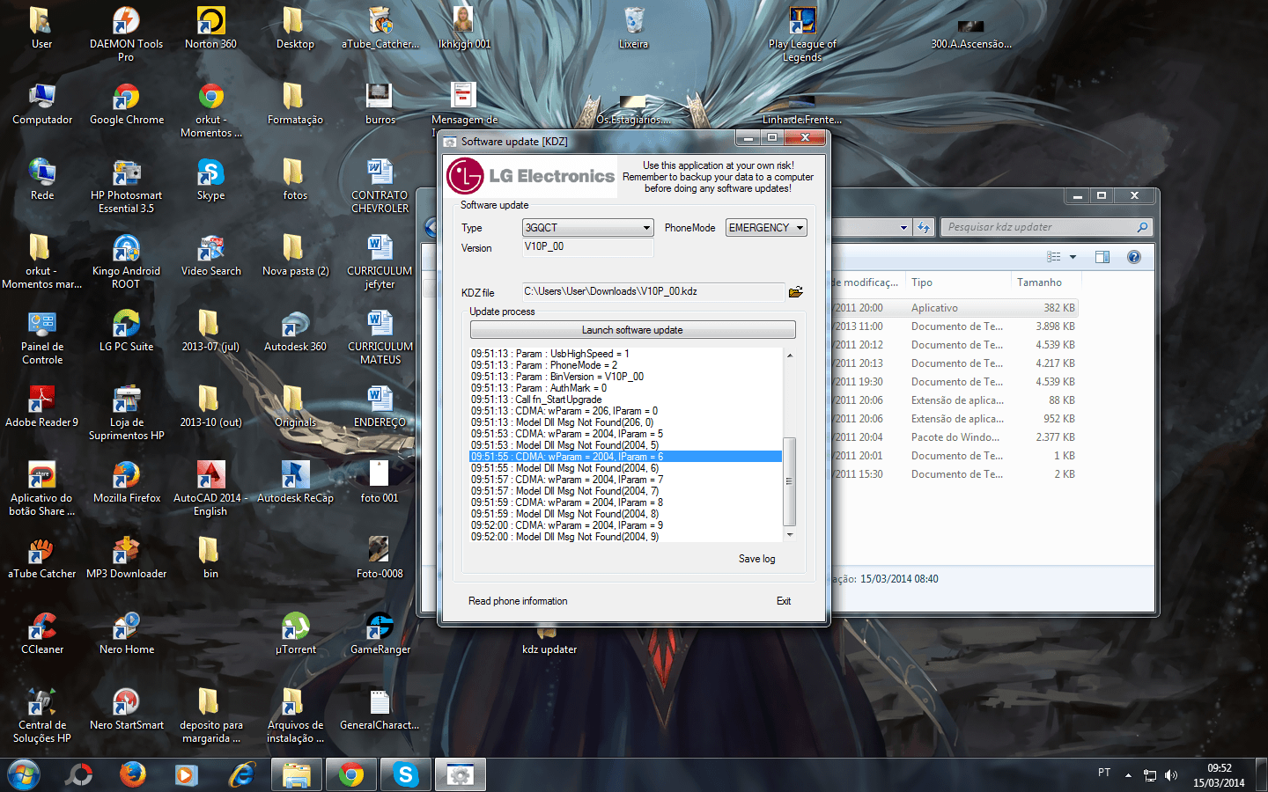The image size is (1268, 792).
Task: Click Launch software update button
Action: (632, 330)
